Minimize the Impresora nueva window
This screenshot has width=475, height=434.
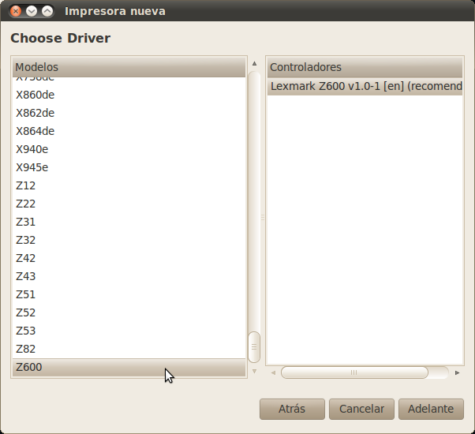point(32,11)
